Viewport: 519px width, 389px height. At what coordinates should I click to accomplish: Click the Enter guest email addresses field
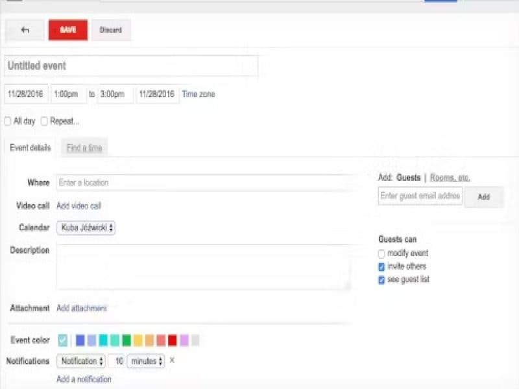coord(420,196)
